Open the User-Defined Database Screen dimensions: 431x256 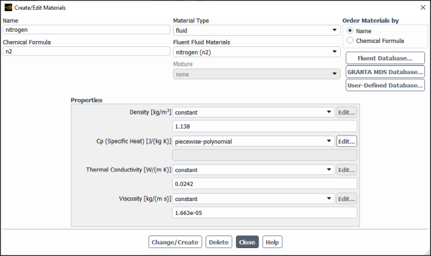pos(385,85)
